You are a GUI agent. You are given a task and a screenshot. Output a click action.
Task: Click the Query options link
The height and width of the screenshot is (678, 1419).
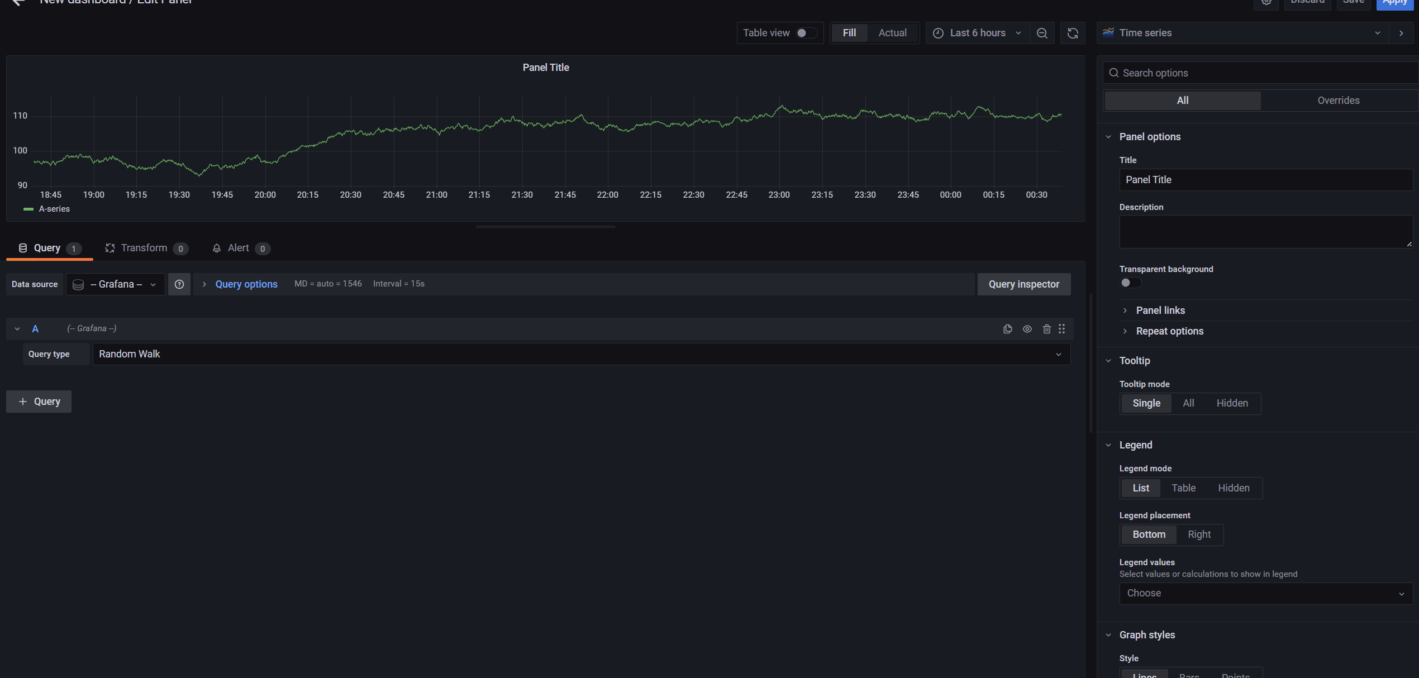click(246, 284)
